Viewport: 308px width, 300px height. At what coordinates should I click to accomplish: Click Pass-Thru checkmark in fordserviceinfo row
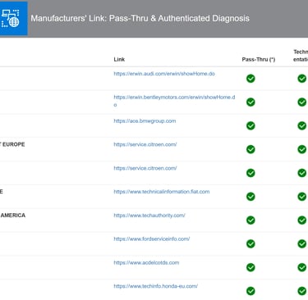tap(251, 243)
